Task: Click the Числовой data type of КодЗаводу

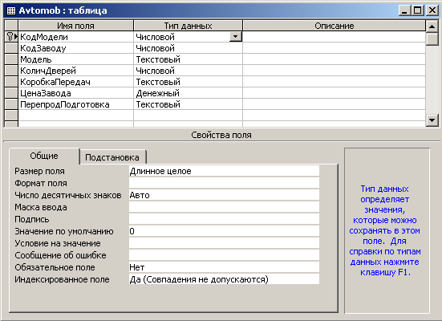Action: (x=188, y=48)
